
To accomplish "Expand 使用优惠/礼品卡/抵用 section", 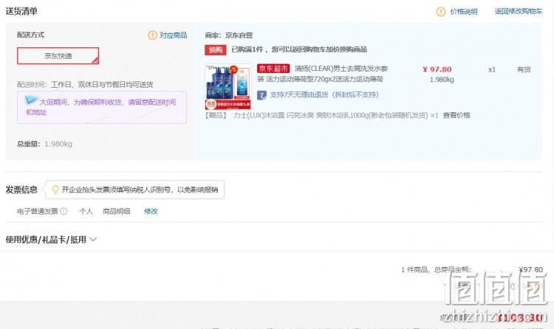I will [51, 239].
